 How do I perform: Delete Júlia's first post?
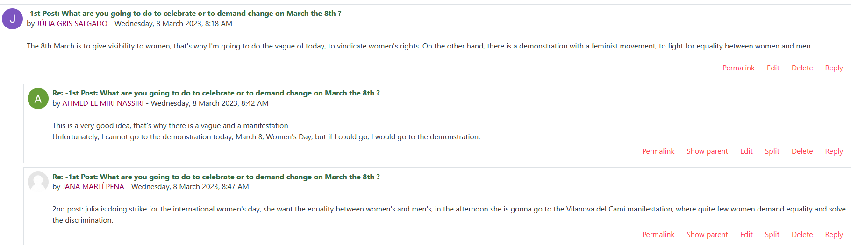[802, 68]
